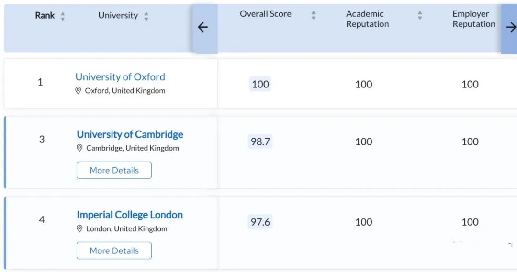Click Imperial's overall score 97.6
The height and width of the screenshot is (272, 517).
coord(260,222)
